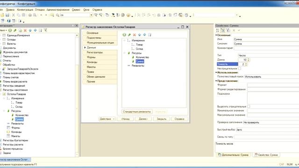This screenshot has height=168, width=299.
Task: Select Реквизиты node in register data tree
Action: 138,65
